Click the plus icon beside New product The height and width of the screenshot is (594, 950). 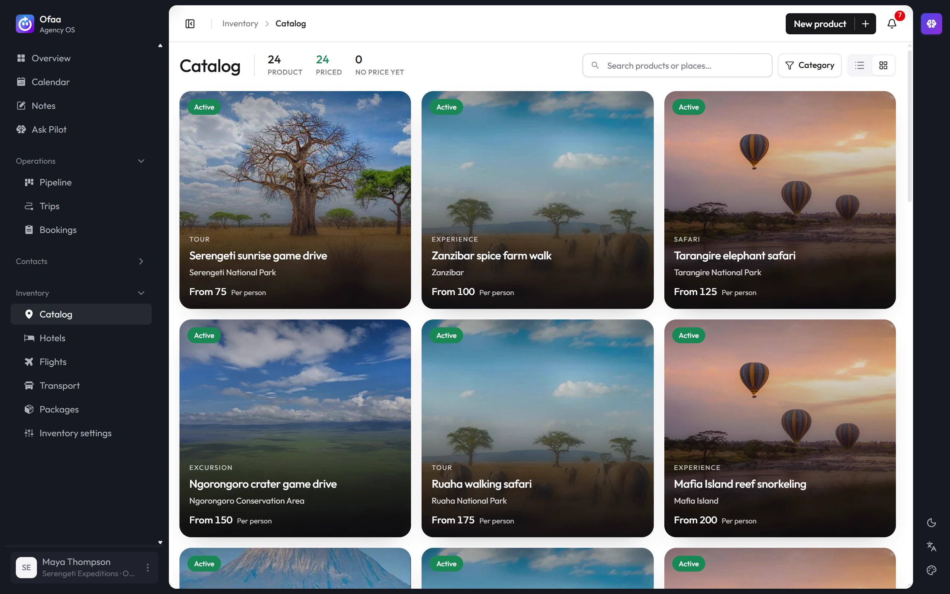click(865, 24)
